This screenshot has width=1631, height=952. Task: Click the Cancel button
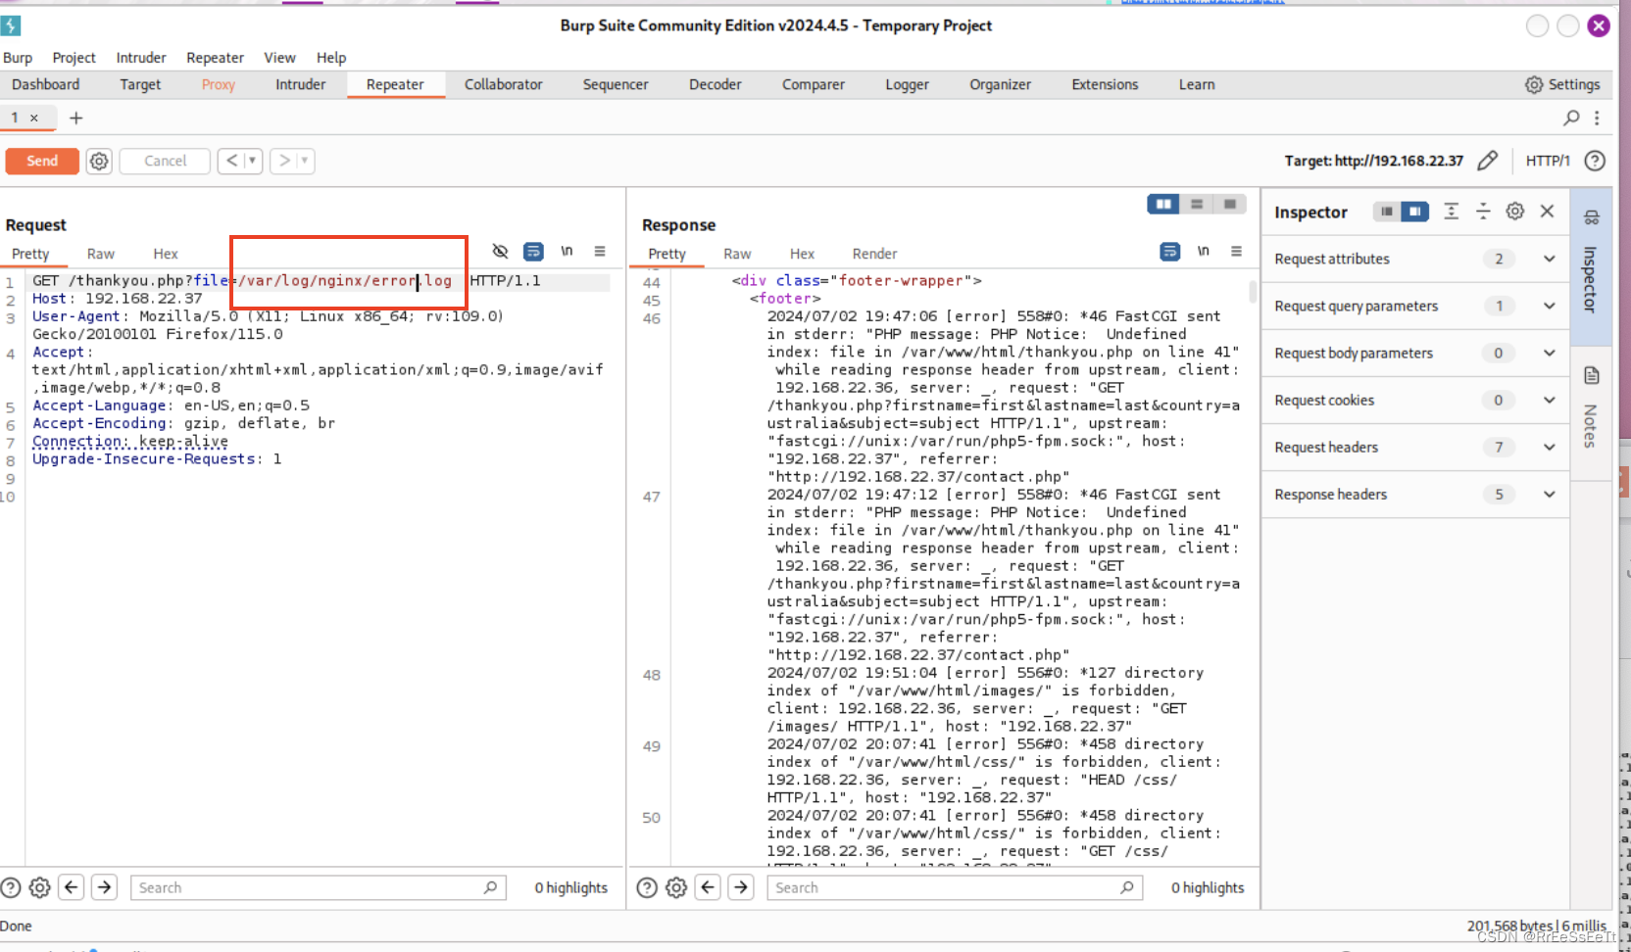[x=165, y=161]
